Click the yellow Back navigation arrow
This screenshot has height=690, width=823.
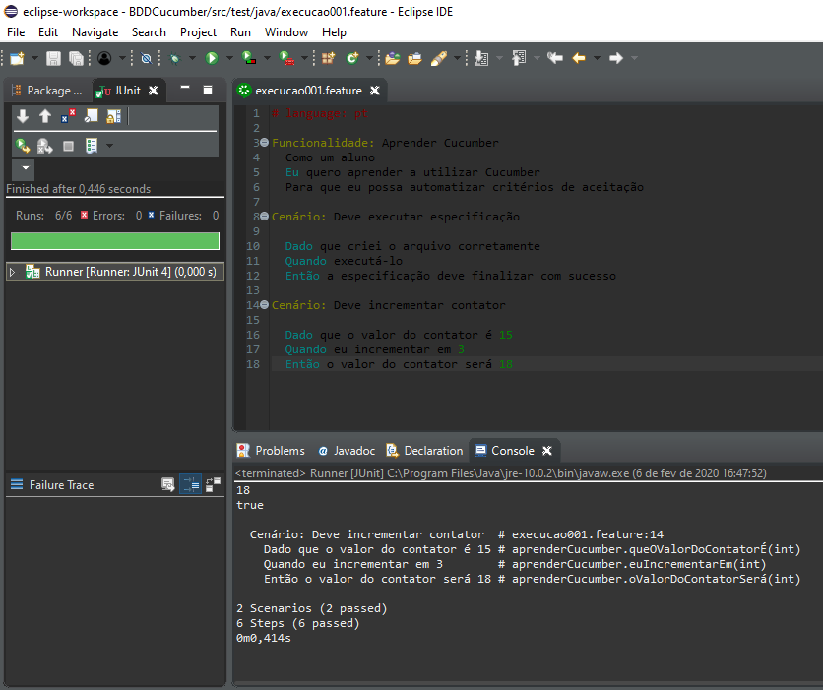pos(579,58)
